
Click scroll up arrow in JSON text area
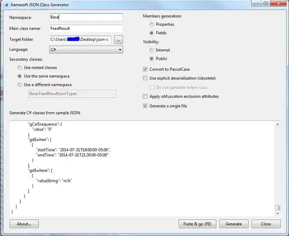coord(278,124)
